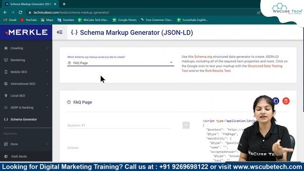The image size is (304, 171).
Task: Click the Mobile SEO phone icon
Action: pos(6,72)
